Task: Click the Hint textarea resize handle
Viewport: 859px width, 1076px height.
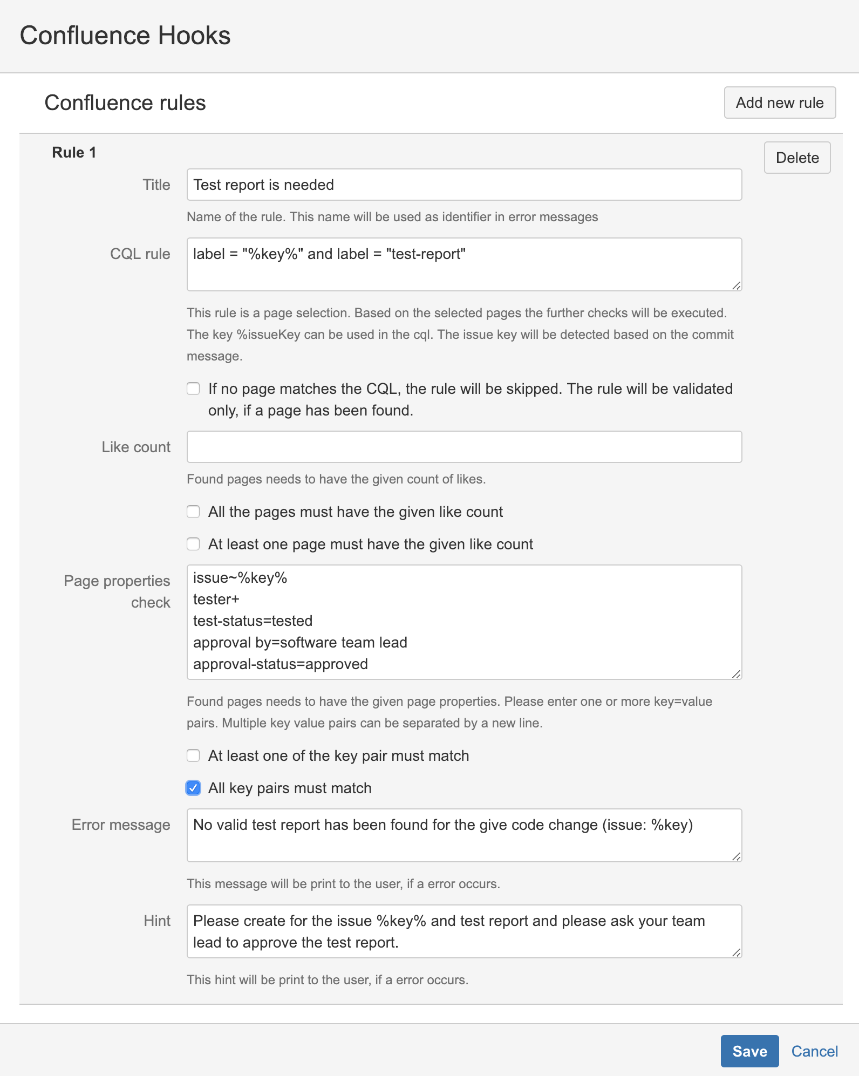Action: click(737, 952)
